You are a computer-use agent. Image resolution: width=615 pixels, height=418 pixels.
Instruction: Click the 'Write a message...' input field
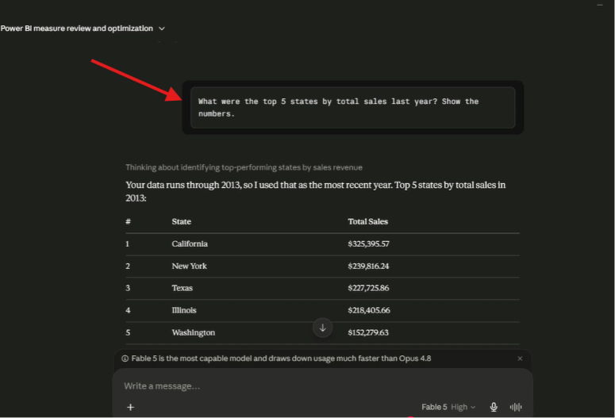[321, 385]
